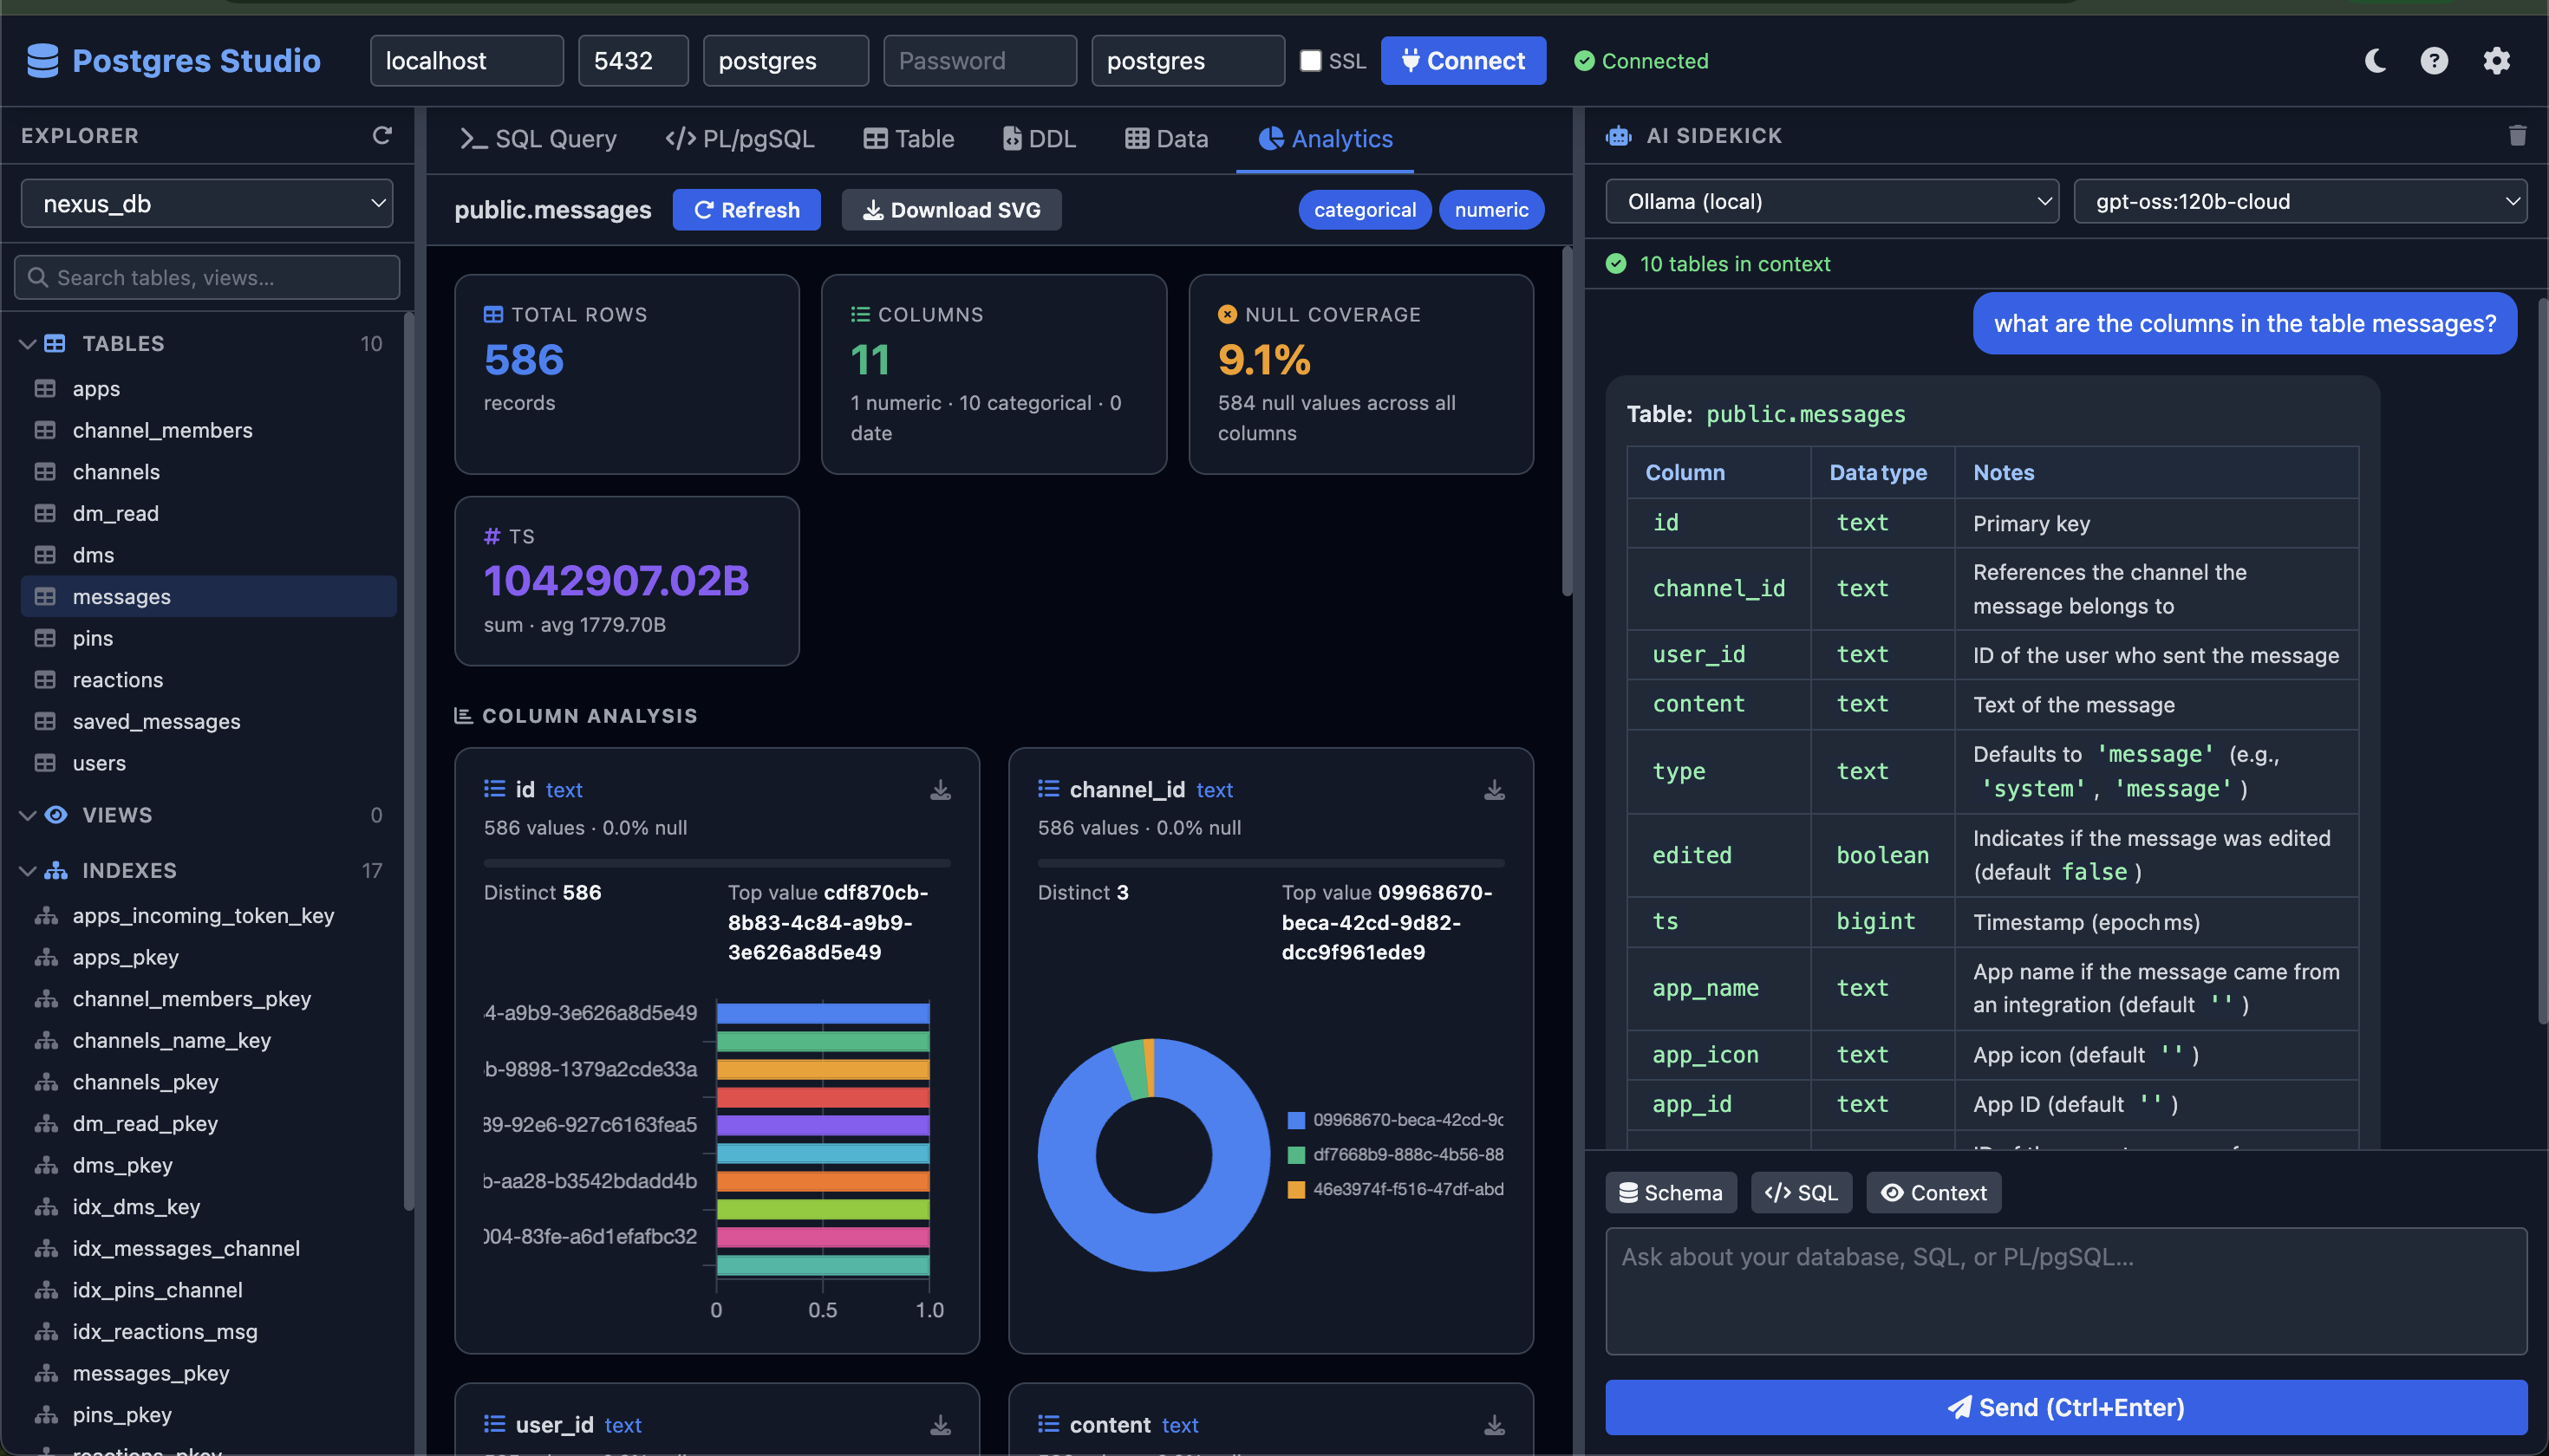Download the user_id column chart
Screen dimensions: 2549x1456
[x=941, y=1424]
